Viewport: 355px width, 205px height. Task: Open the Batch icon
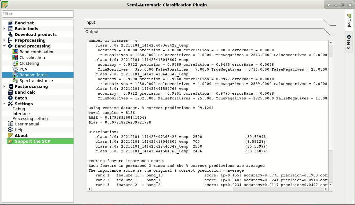click(x=10, y=98)
